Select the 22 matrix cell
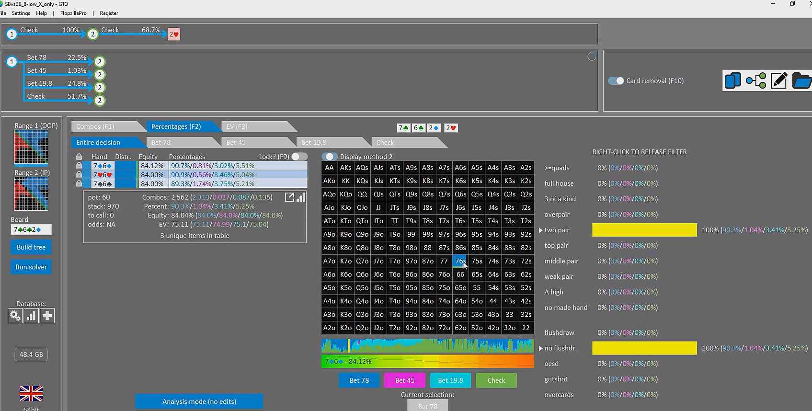Screen dimensions: 812x411 coord(526,328)
